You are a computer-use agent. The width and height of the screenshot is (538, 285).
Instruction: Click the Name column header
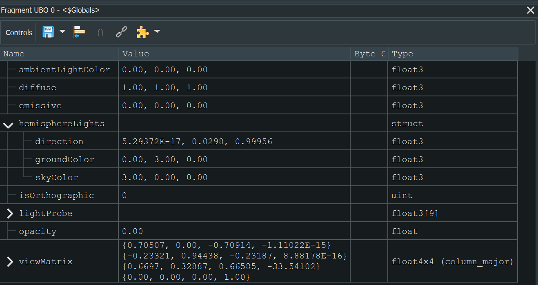13,53
